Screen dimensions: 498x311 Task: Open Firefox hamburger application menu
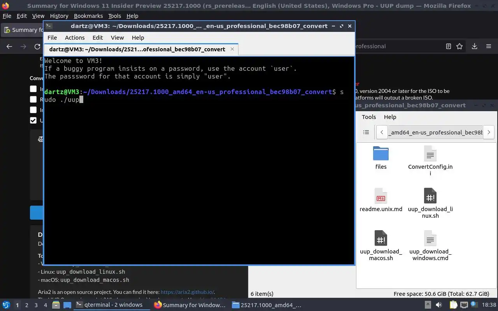click(489, 46)
